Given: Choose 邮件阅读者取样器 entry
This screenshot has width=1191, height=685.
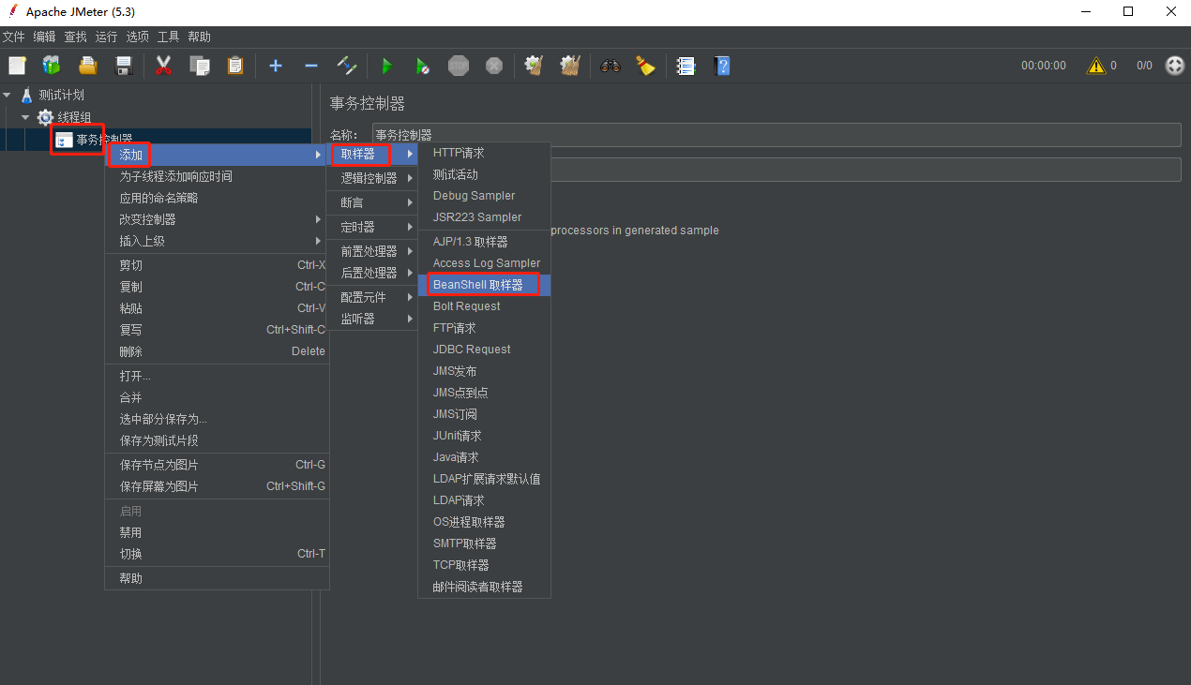Looking at the screenshot, I should (484, 587).
